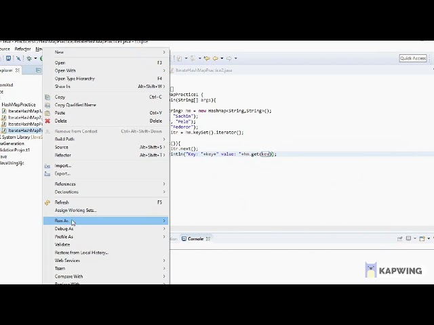The image size is (434, 325).
Task: Open the Web Services submenu
Action: click(x=106, y=261)
